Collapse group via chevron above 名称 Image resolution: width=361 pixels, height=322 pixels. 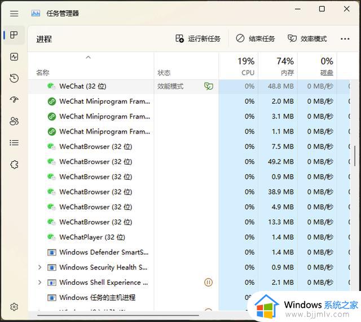pyautogui.click(x=88, y=58)
